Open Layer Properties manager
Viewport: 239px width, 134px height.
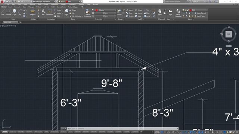[178, 13]
